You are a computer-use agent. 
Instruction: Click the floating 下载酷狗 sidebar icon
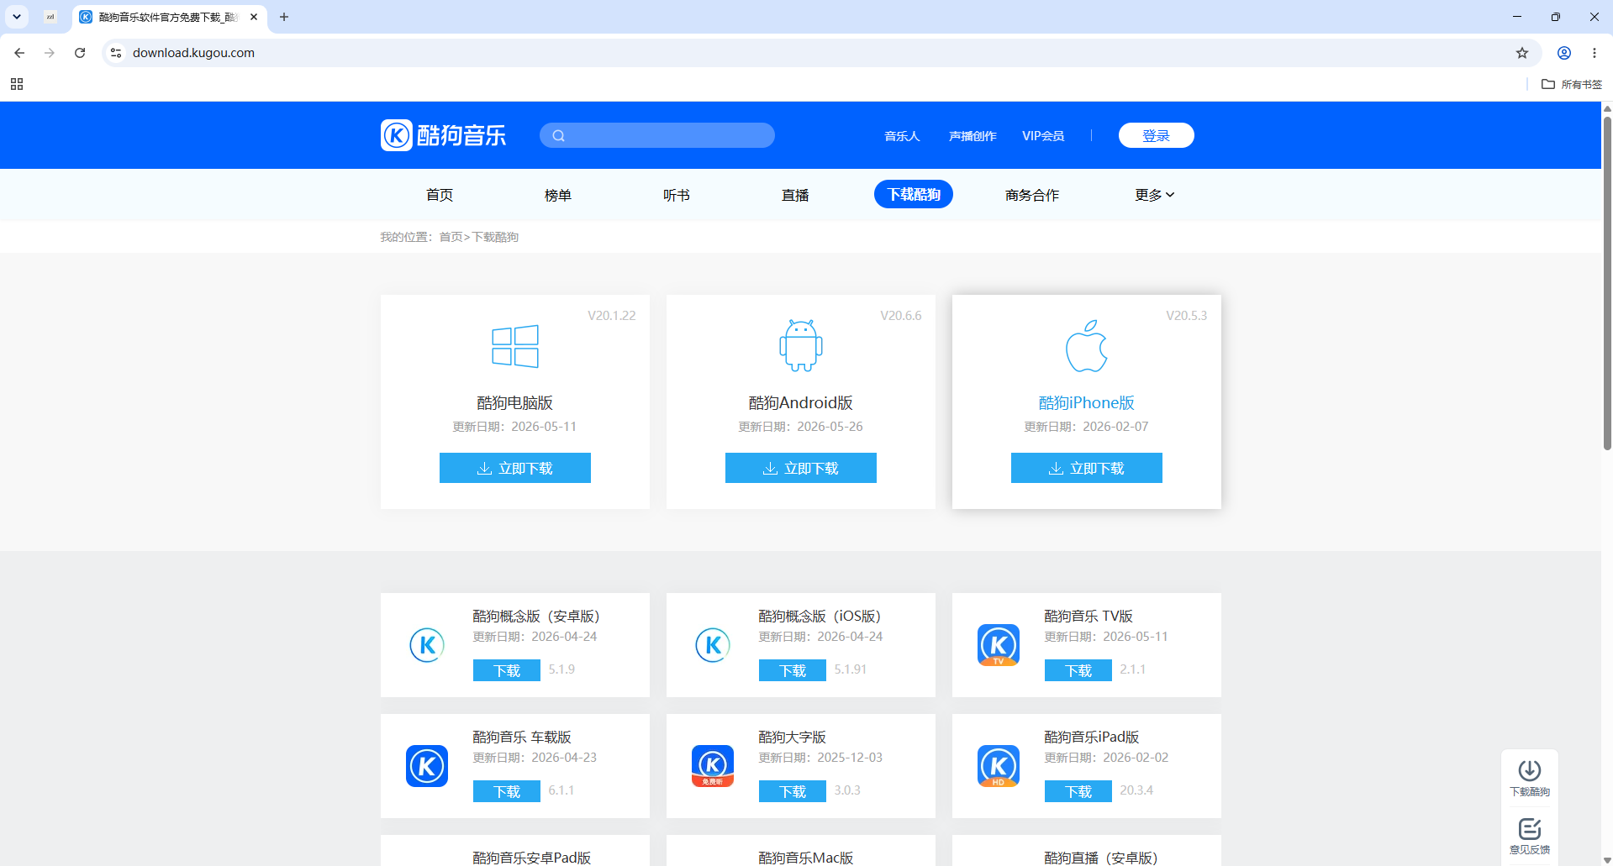pyautogui.click(x=1530, y=778)
